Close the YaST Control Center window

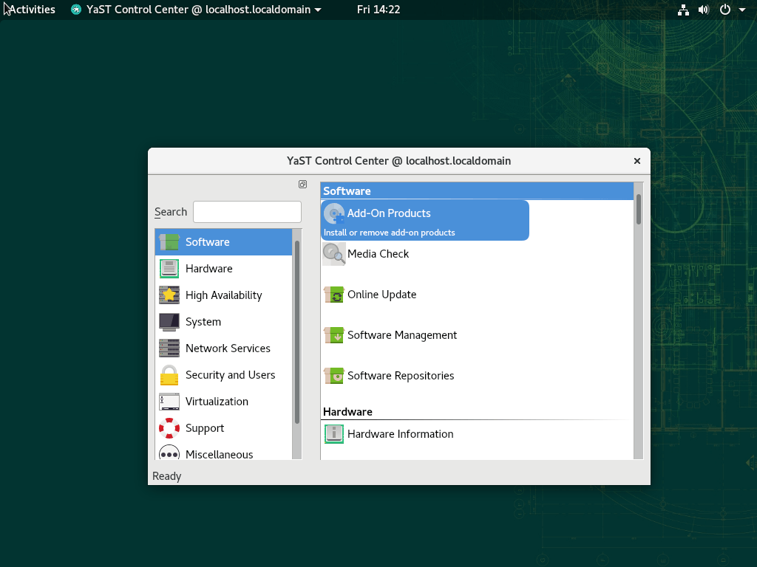[637, 161]
